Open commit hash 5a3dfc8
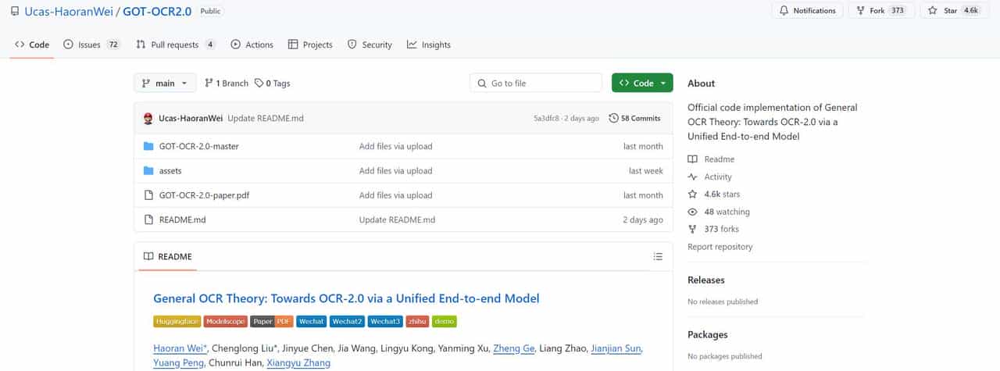The height and width of the screenshot is (371, 1000). [x=548, y=119]
